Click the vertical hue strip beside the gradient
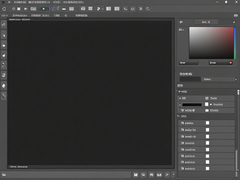This screenshot has width=240, height=180. (x=235, y=43)
